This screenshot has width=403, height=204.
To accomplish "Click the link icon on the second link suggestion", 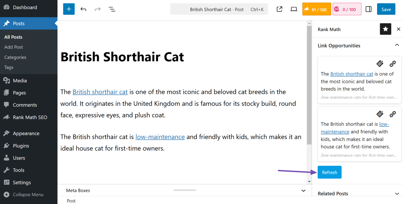I will (393, 114).
